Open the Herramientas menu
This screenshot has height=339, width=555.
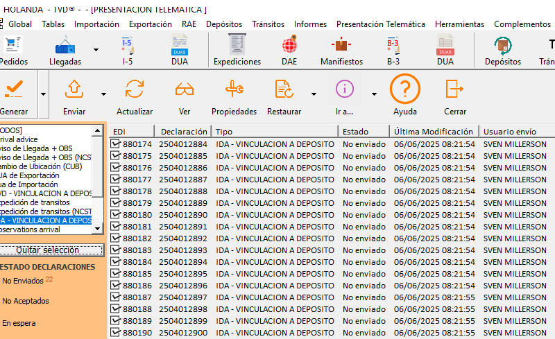point(459,24)
